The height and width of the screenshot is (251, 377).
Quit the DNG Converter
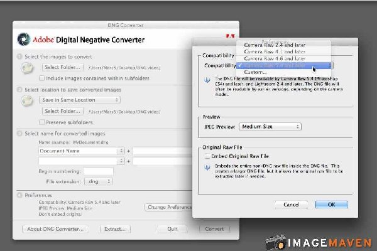click(172, 229)
